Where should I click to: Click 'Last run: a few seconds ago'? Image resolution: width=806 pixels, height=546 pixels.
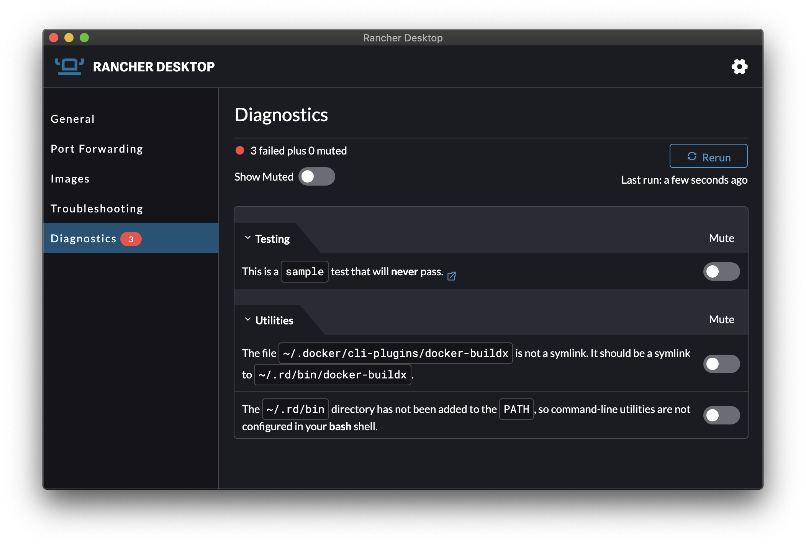point(684,180)
